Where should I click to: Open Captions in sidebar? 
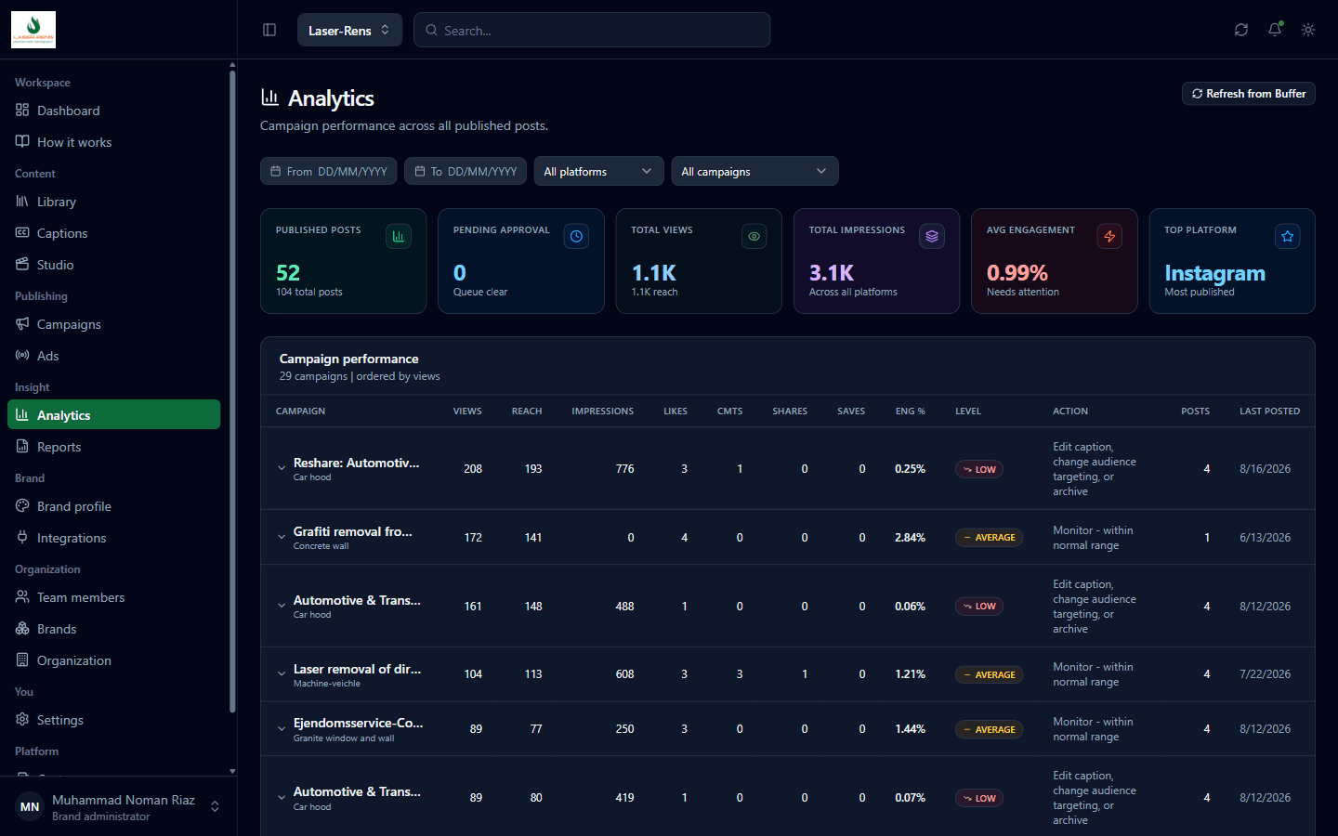coord(113,233)
